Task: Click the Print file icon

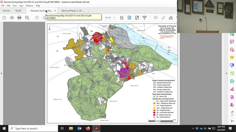Action: coord(19,18)
